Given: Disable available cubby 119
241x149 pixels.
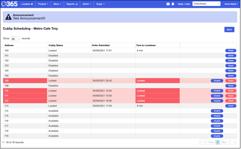Looking at the screenshot, I should (217, 136).
